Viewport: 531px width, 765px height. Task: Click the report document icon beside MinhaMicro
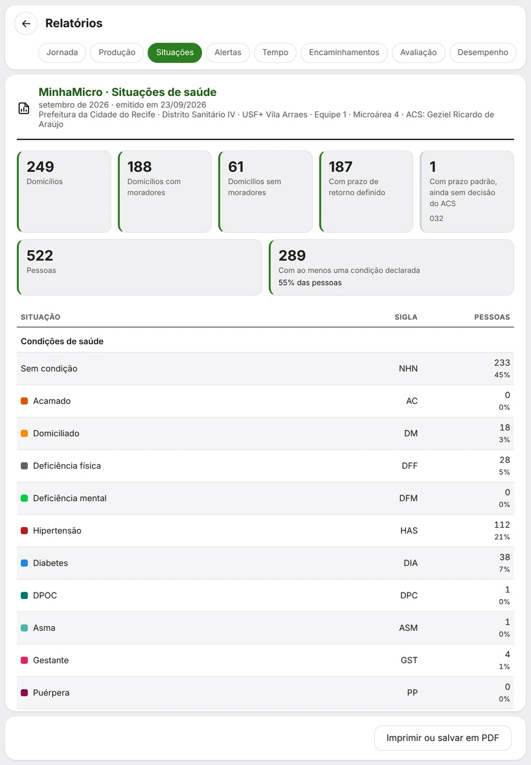tap(24, 108)
